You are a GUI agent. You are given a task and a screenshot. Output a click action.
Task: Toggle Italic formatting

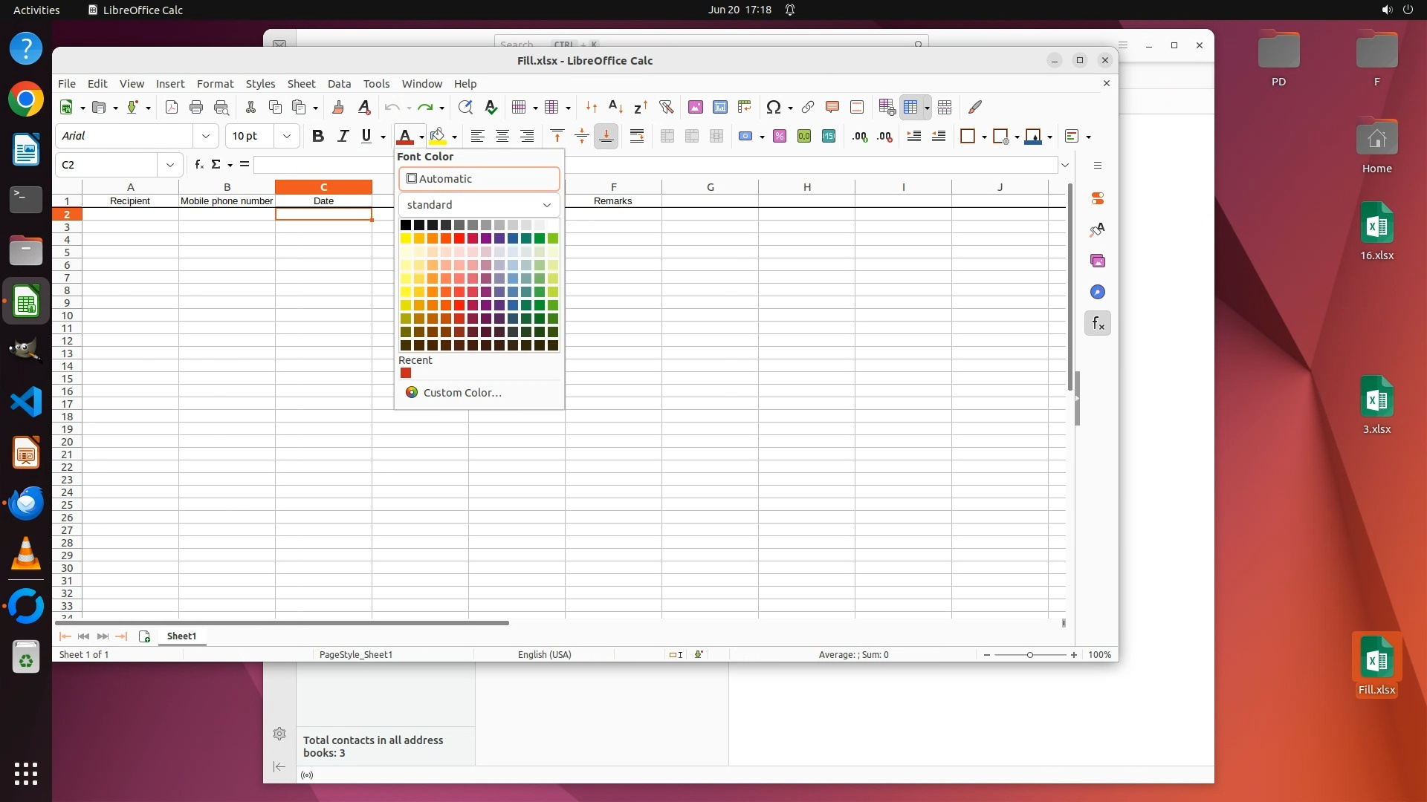(x=343, y=136)
